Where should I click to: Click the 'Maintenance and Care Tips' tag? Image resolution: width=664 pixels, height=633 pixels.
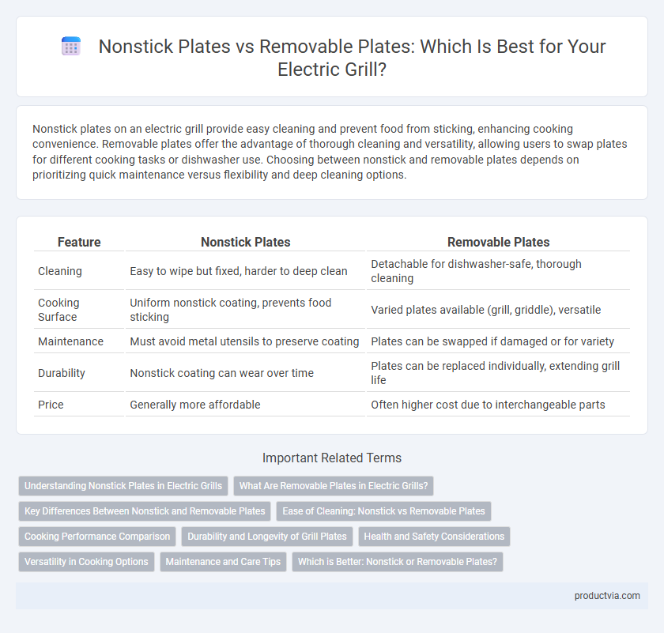223,562
